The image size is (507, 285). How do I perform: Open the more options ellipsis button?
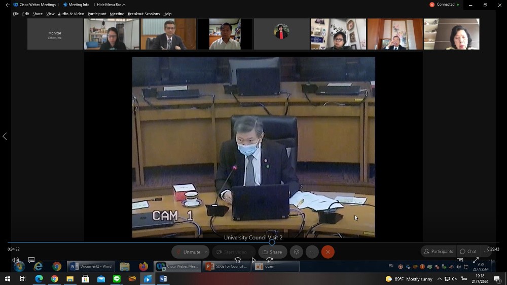point(312,252)
